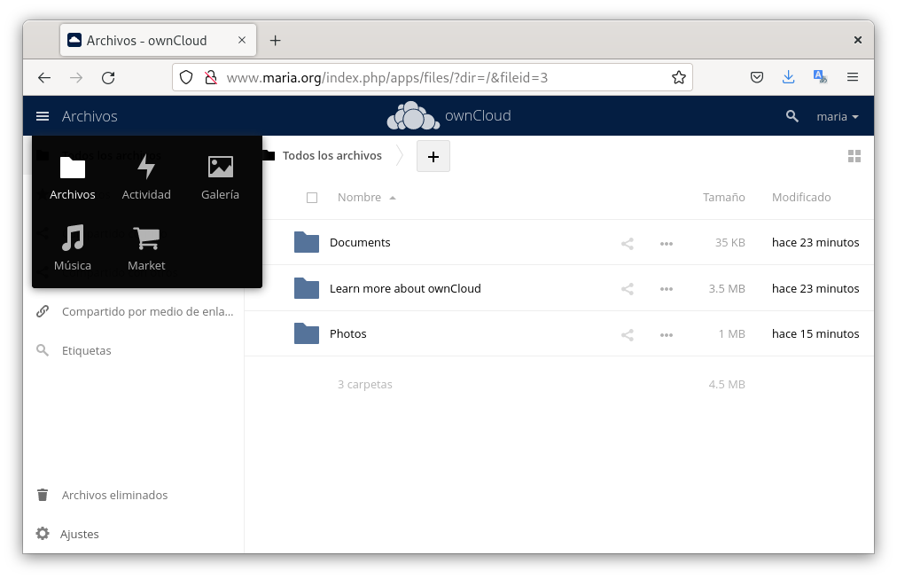Bookmark this page with the star icon
Viewport: 897px width, 579px height.
click(x=679, y=77)
